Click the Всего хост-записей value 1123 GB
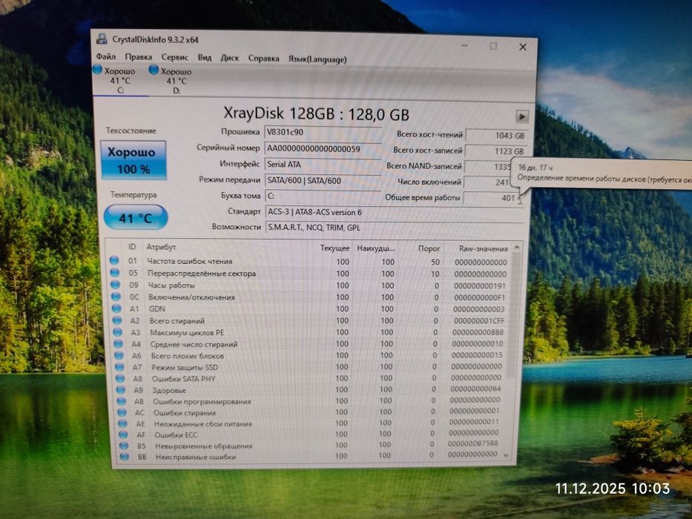The height and width of the screenshot is (519, 692). (496, 151)
